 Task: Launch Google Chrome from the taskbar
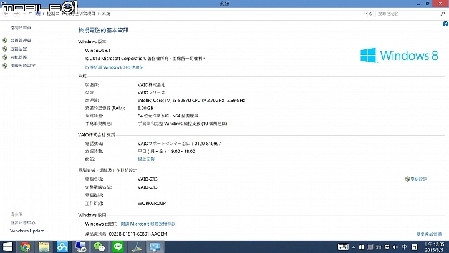click(x=25, y=247)
